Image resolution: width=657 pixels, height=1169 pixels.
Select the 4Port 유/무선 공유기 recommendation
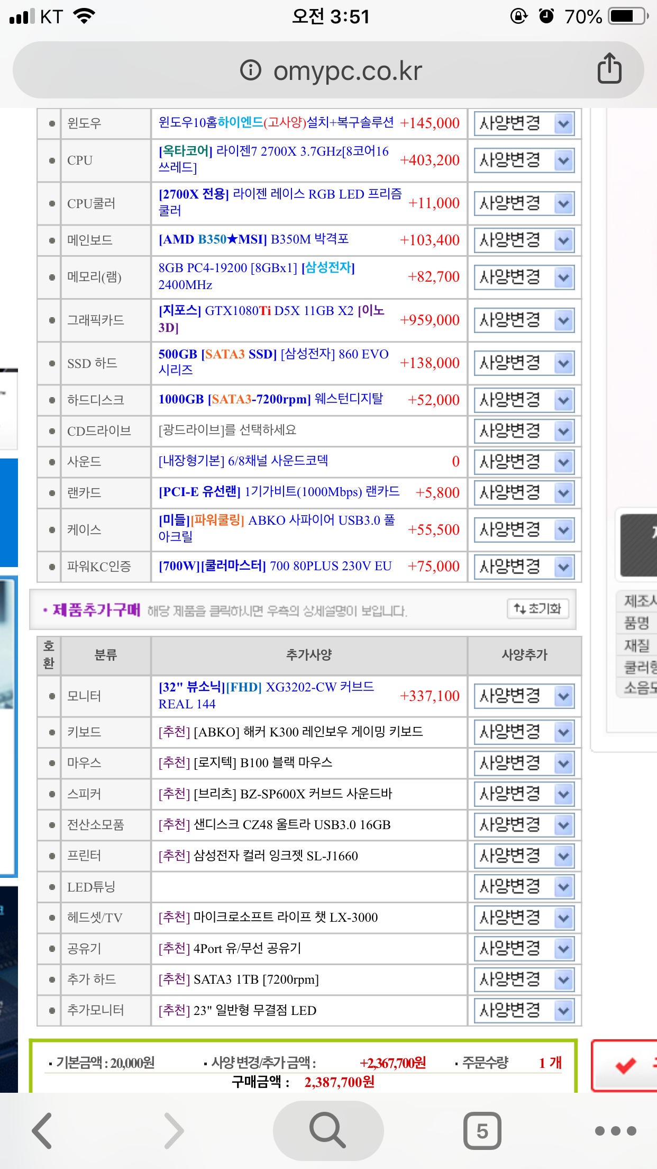(x=230, y=948)
